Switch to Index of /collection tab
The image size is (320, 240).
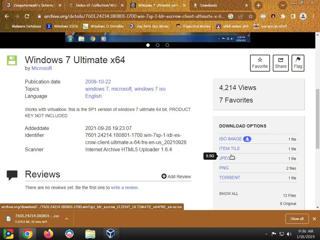click(x=96, y=6)
